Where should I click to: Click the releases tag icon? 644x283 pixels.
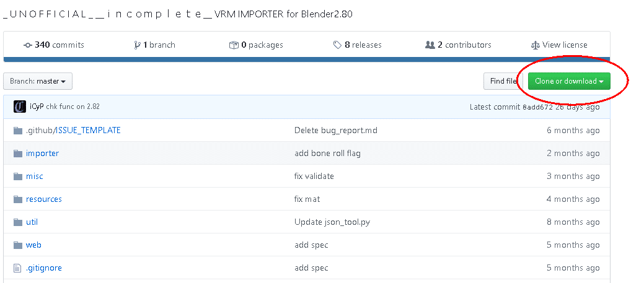click(337, 45)
